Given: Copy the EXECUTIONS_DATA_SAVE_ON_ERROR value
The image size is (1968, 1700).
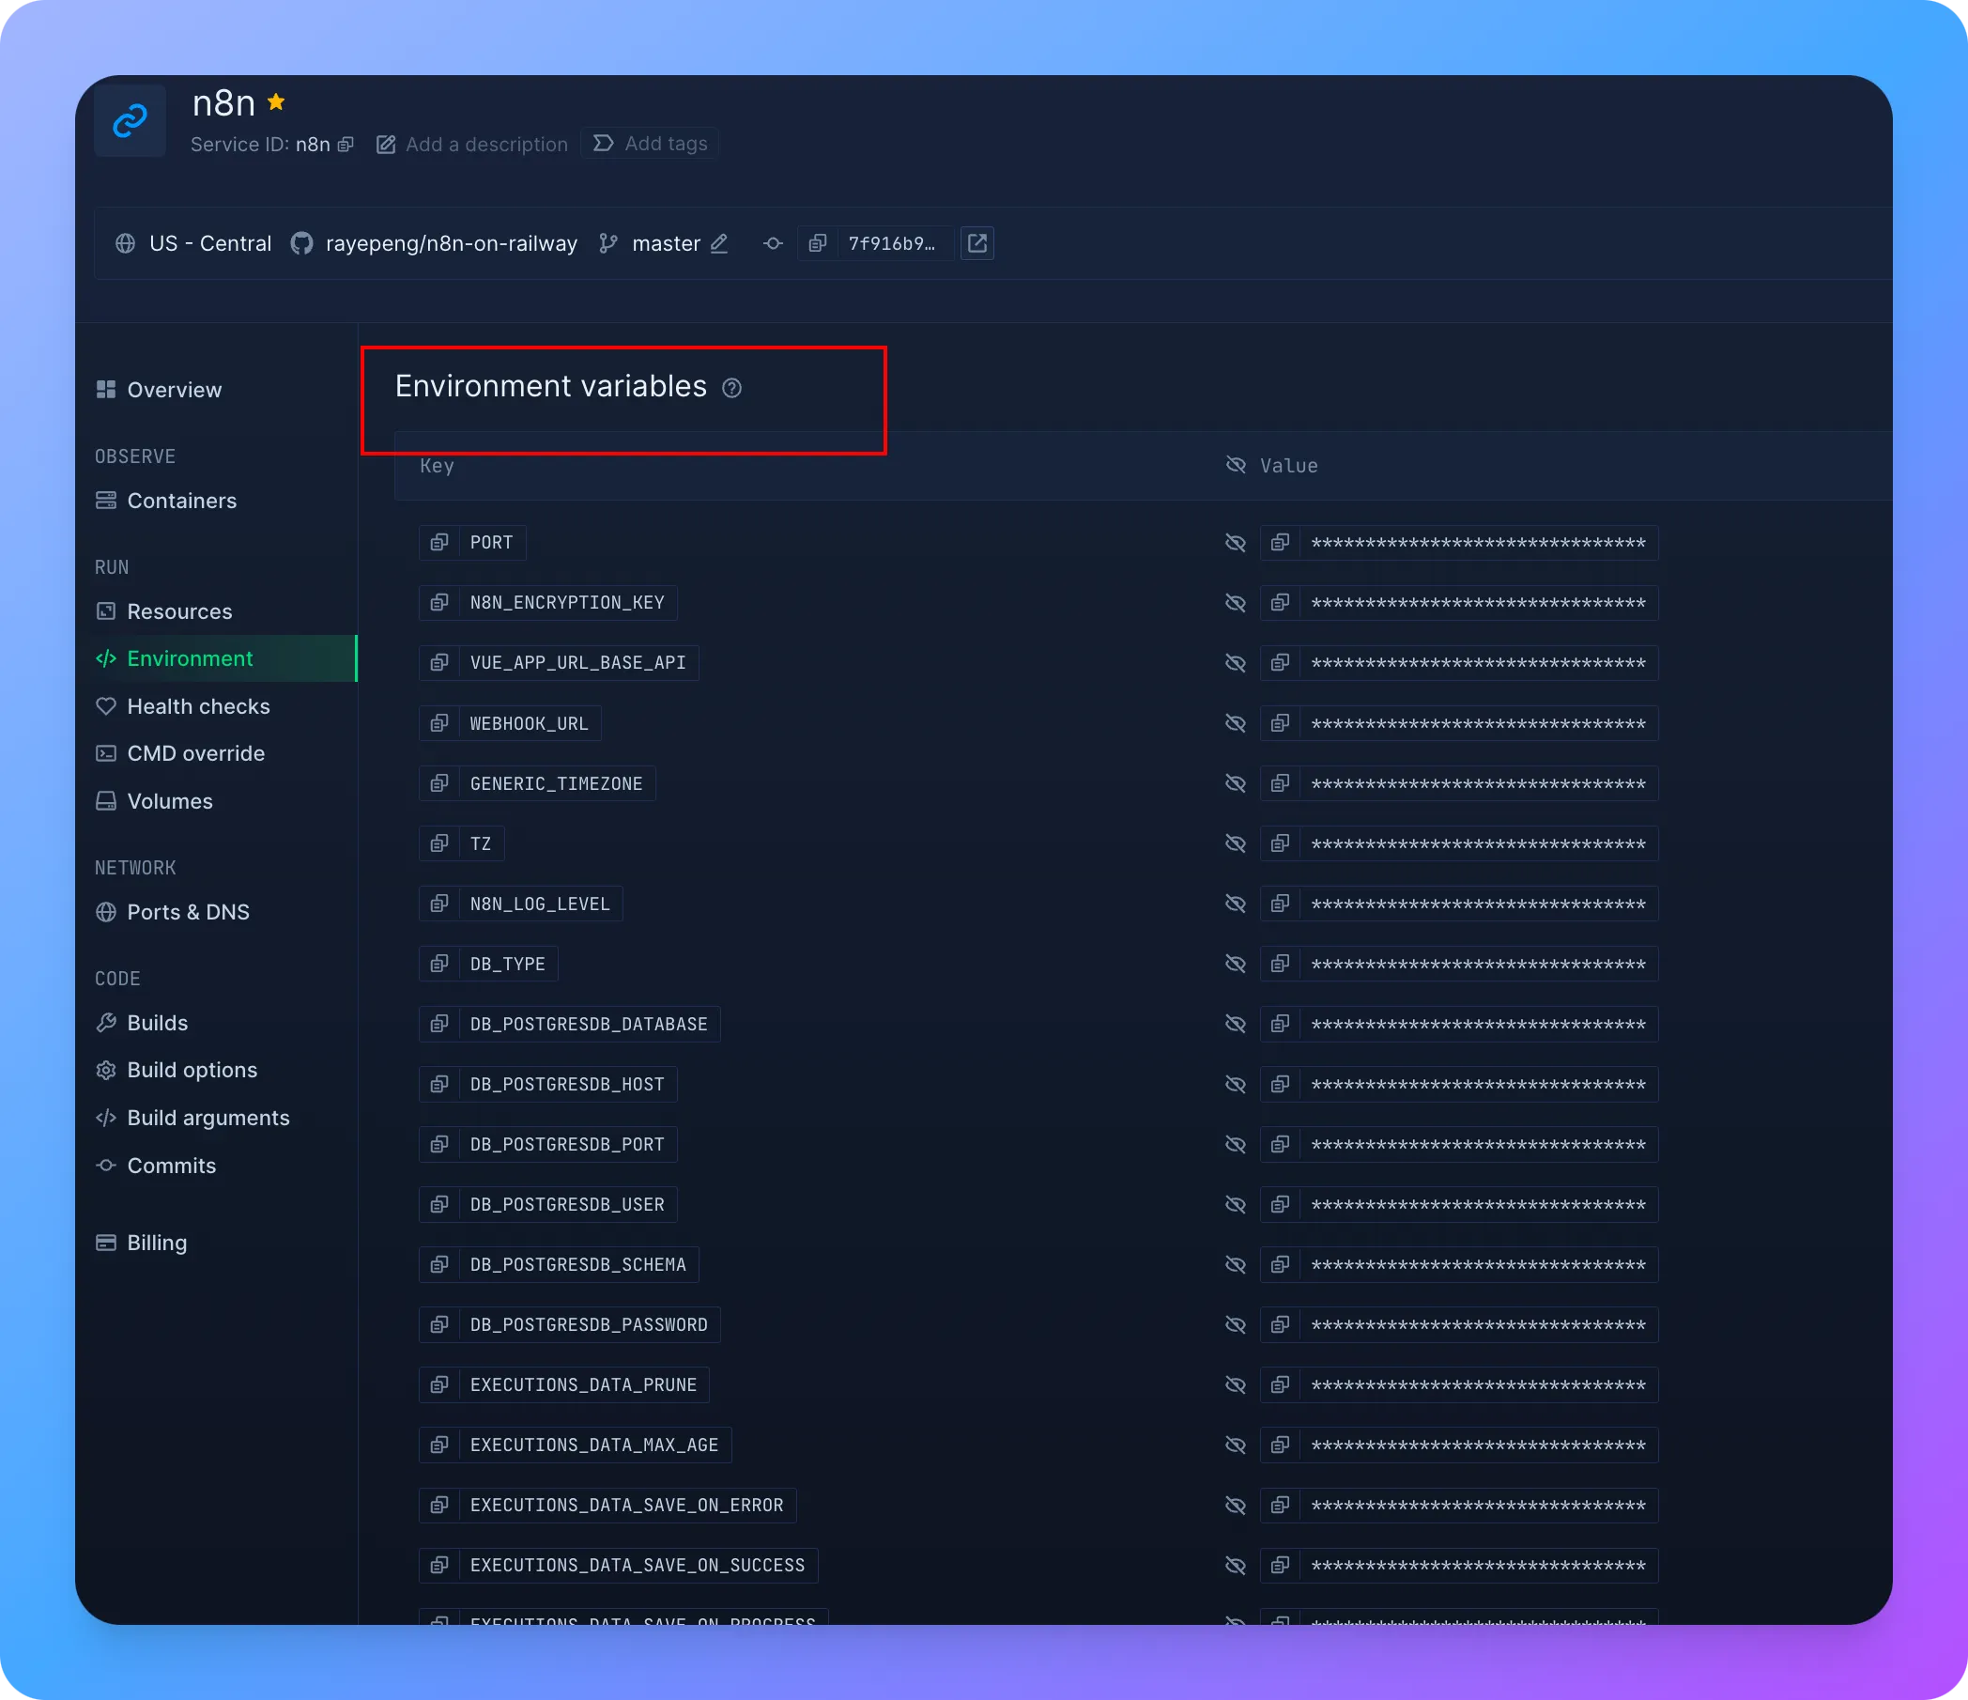Looking at the screenshot, I should (1281, 1506).
